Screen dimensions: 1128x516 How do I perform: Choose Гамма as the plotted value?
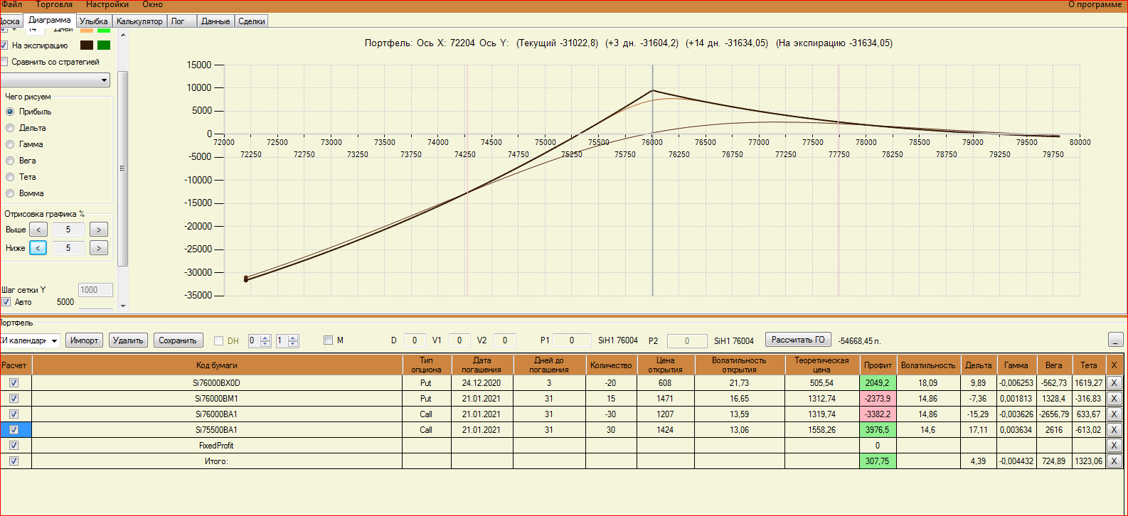tap(10, 144)
